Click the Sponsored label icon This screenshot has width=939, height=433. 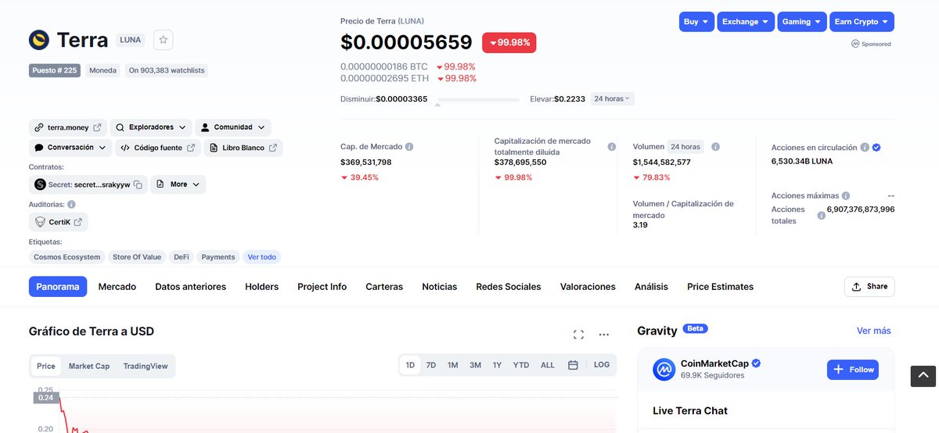click(855, 44)
